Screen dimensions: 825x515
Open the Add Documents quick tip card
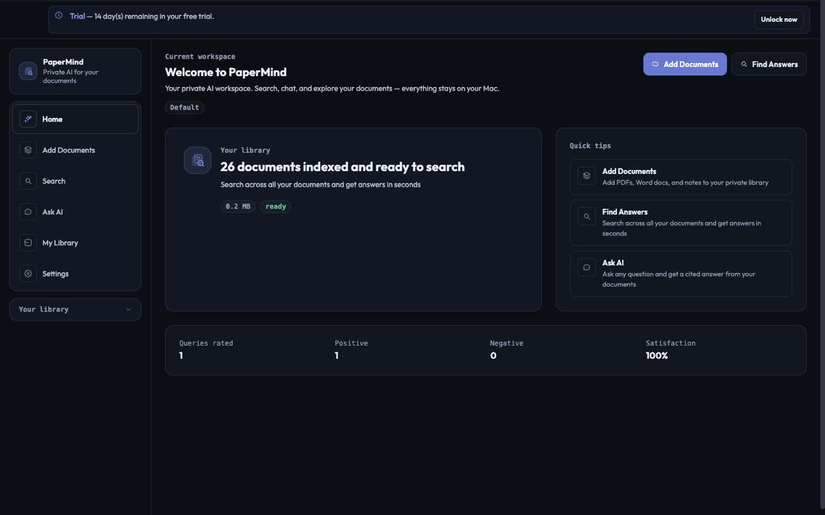(x=681, y=177)
